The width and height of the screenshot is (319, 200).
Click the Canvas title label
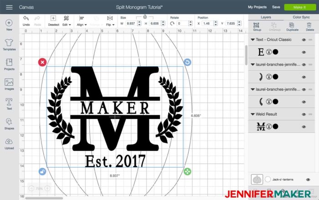[x=26, y=7]
